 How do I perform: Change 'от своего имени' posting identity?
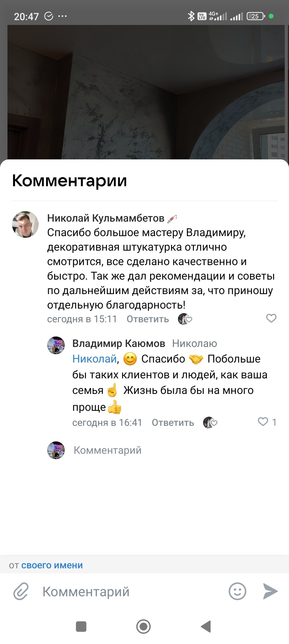(52, 565)
